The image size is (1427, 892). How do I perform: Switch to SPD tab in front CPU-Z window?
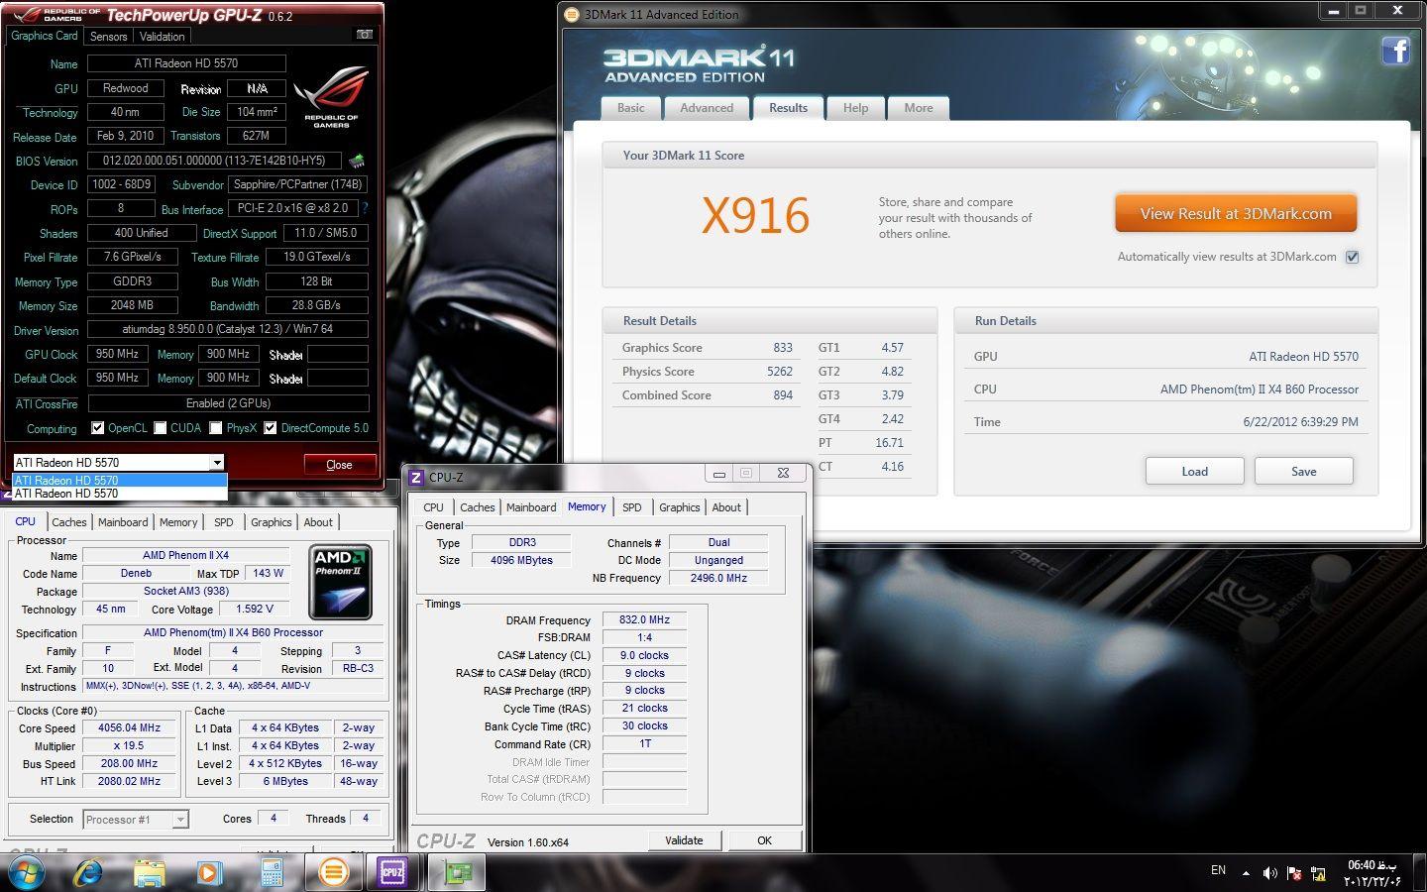(x=632, y=507)
